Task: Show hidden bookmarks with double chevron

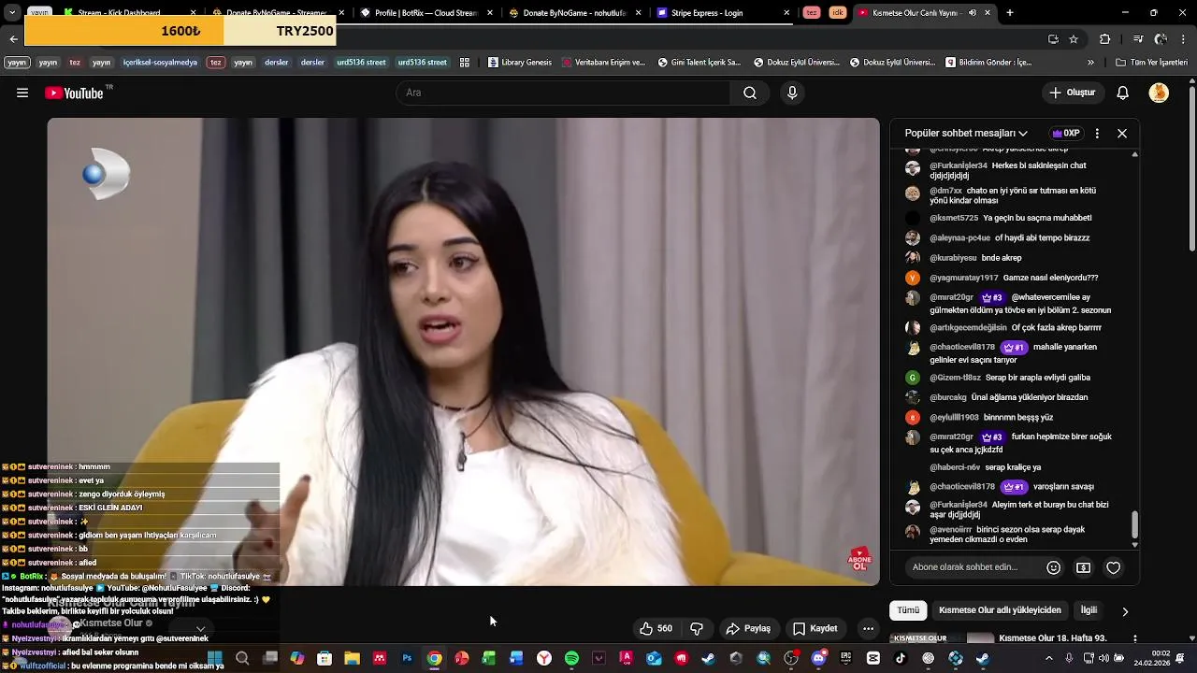Action: pyautogui.click(x=1090, y=63)
